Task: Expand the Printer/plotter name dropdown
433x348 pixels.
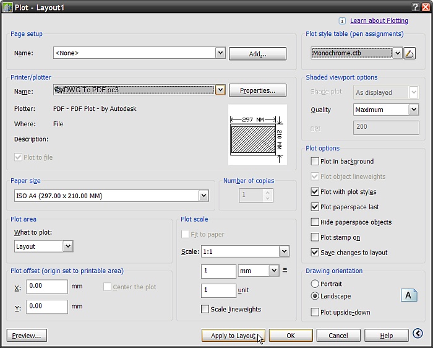Action: pyautogui.click(x=220, y=90)
